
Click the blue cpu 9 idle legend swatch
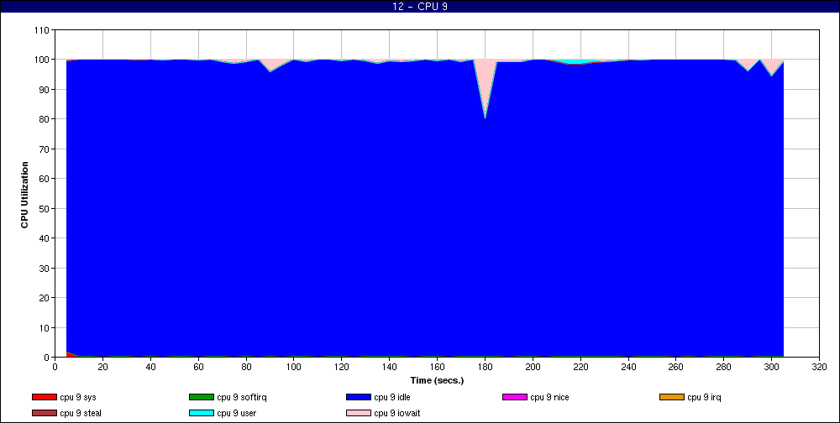(x=359, y=397)
